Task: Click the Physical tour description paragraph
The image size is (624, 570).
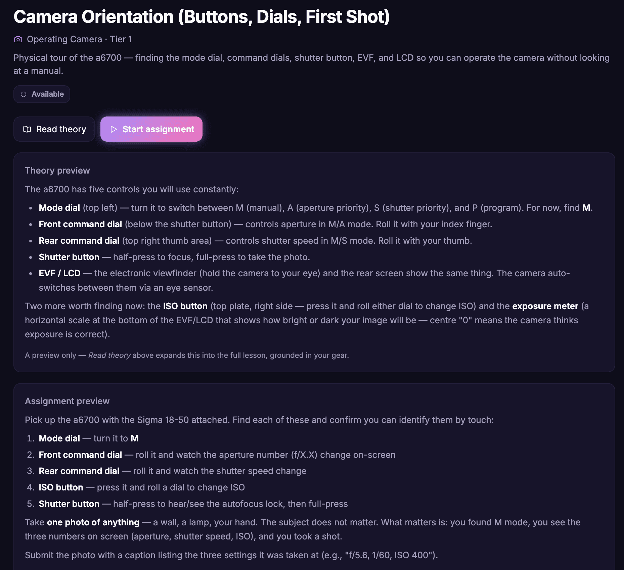Action: coord(311,64)
